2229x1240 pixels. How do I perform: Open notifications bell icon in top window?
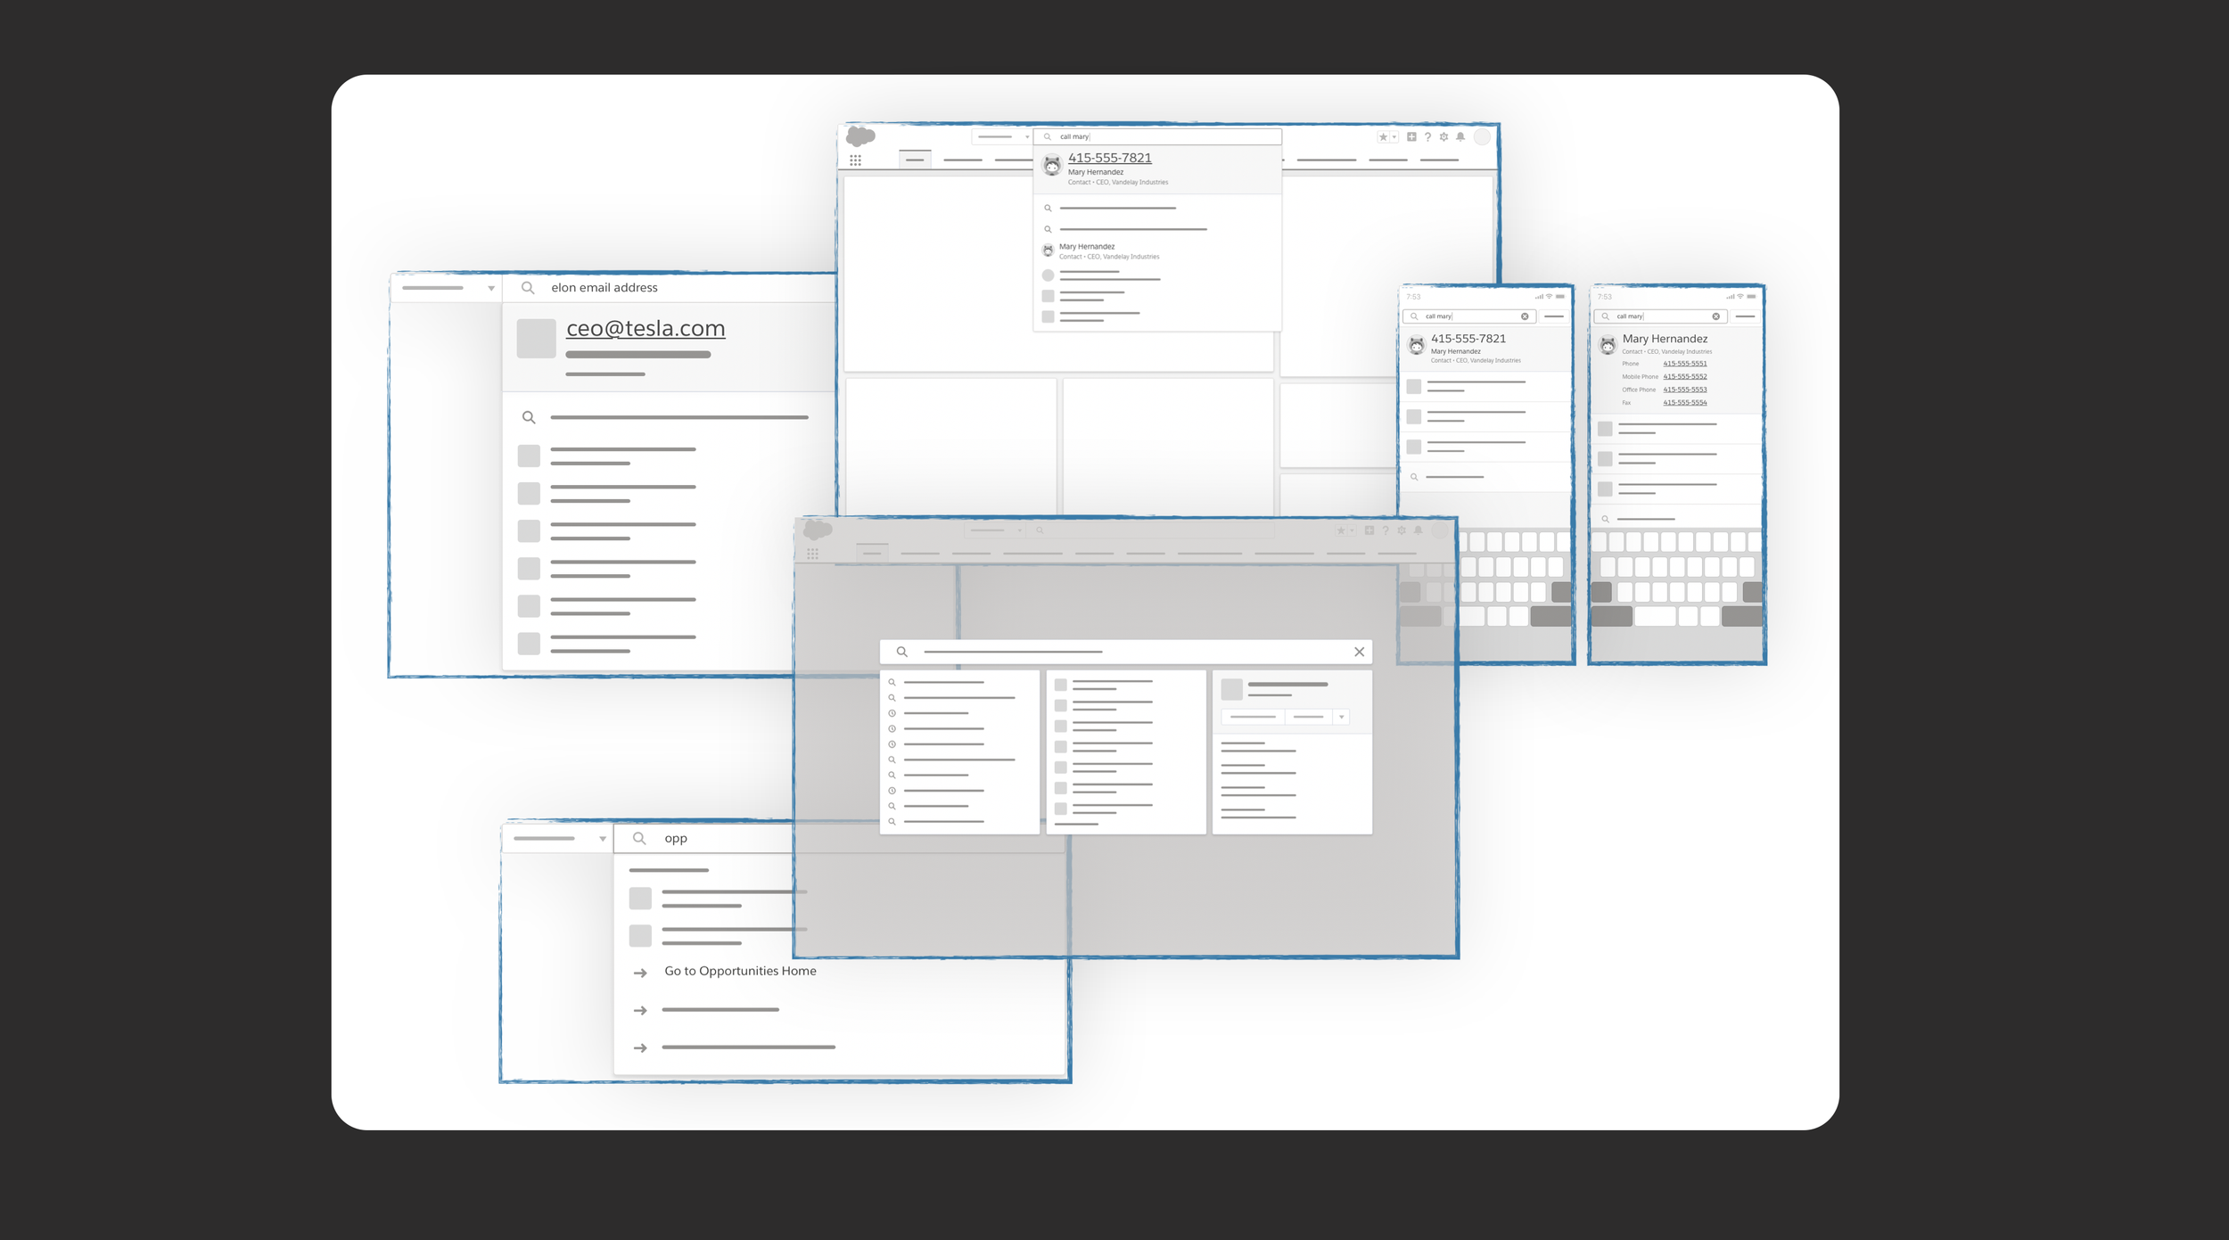[1460, 137]
